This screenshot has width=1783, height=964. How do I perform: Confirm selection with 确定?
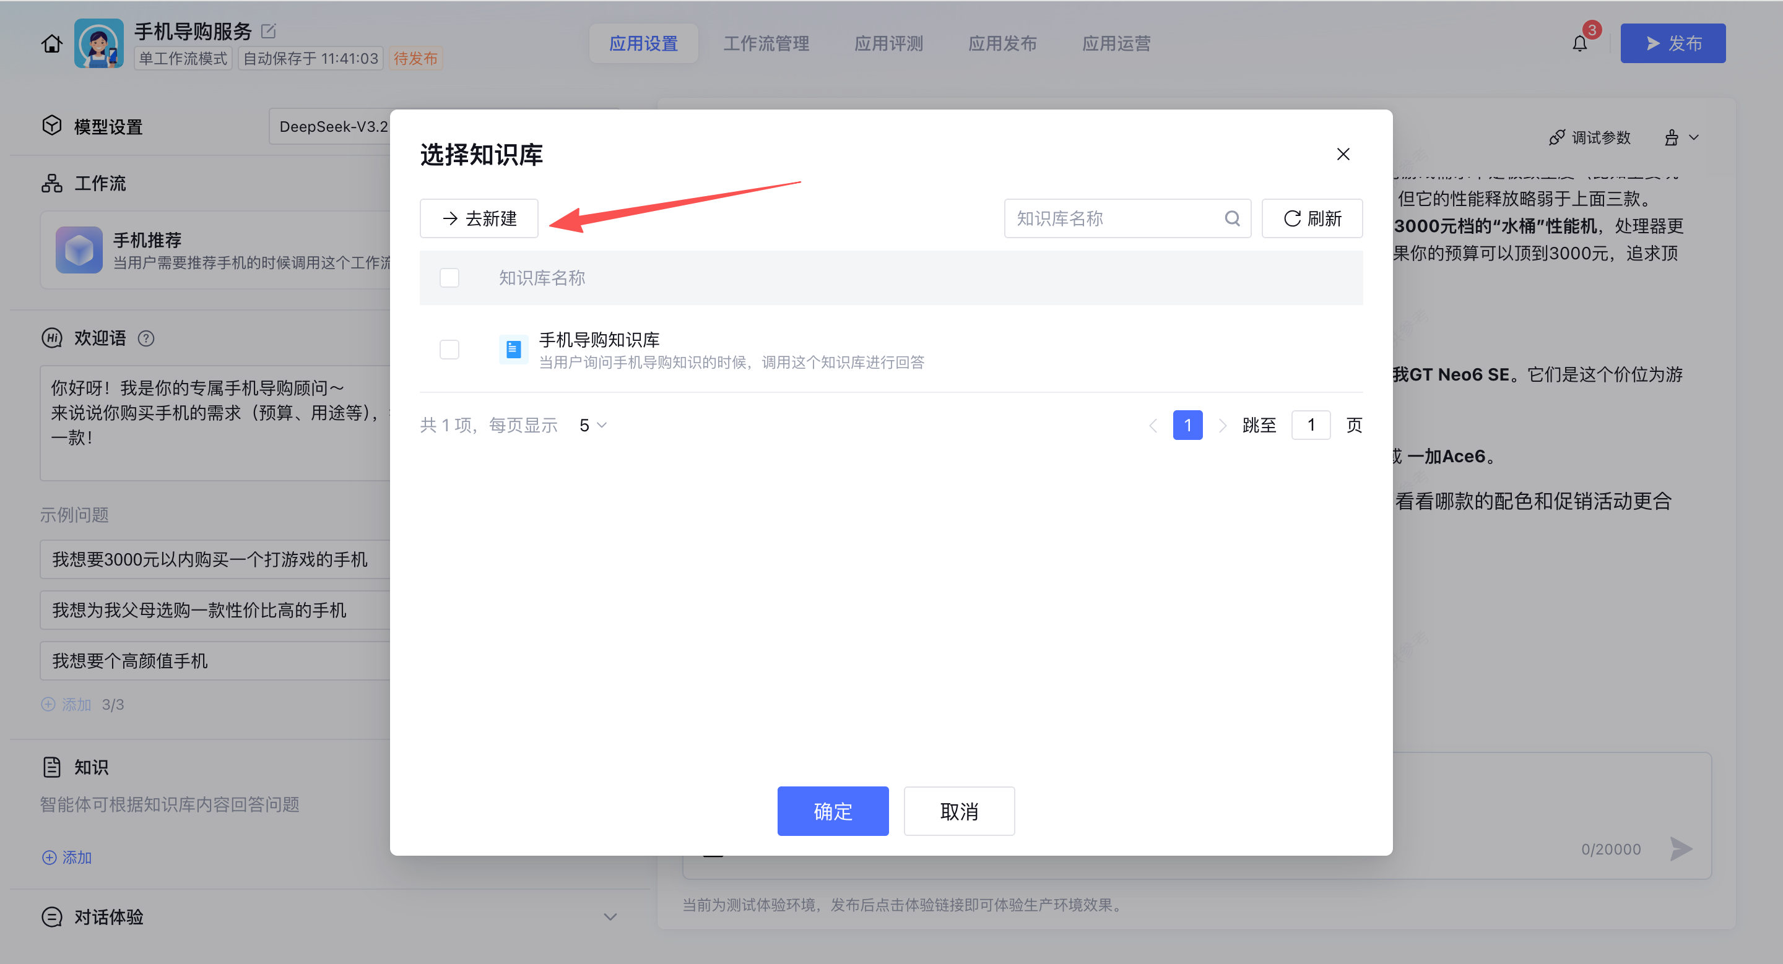click(833, 811)
